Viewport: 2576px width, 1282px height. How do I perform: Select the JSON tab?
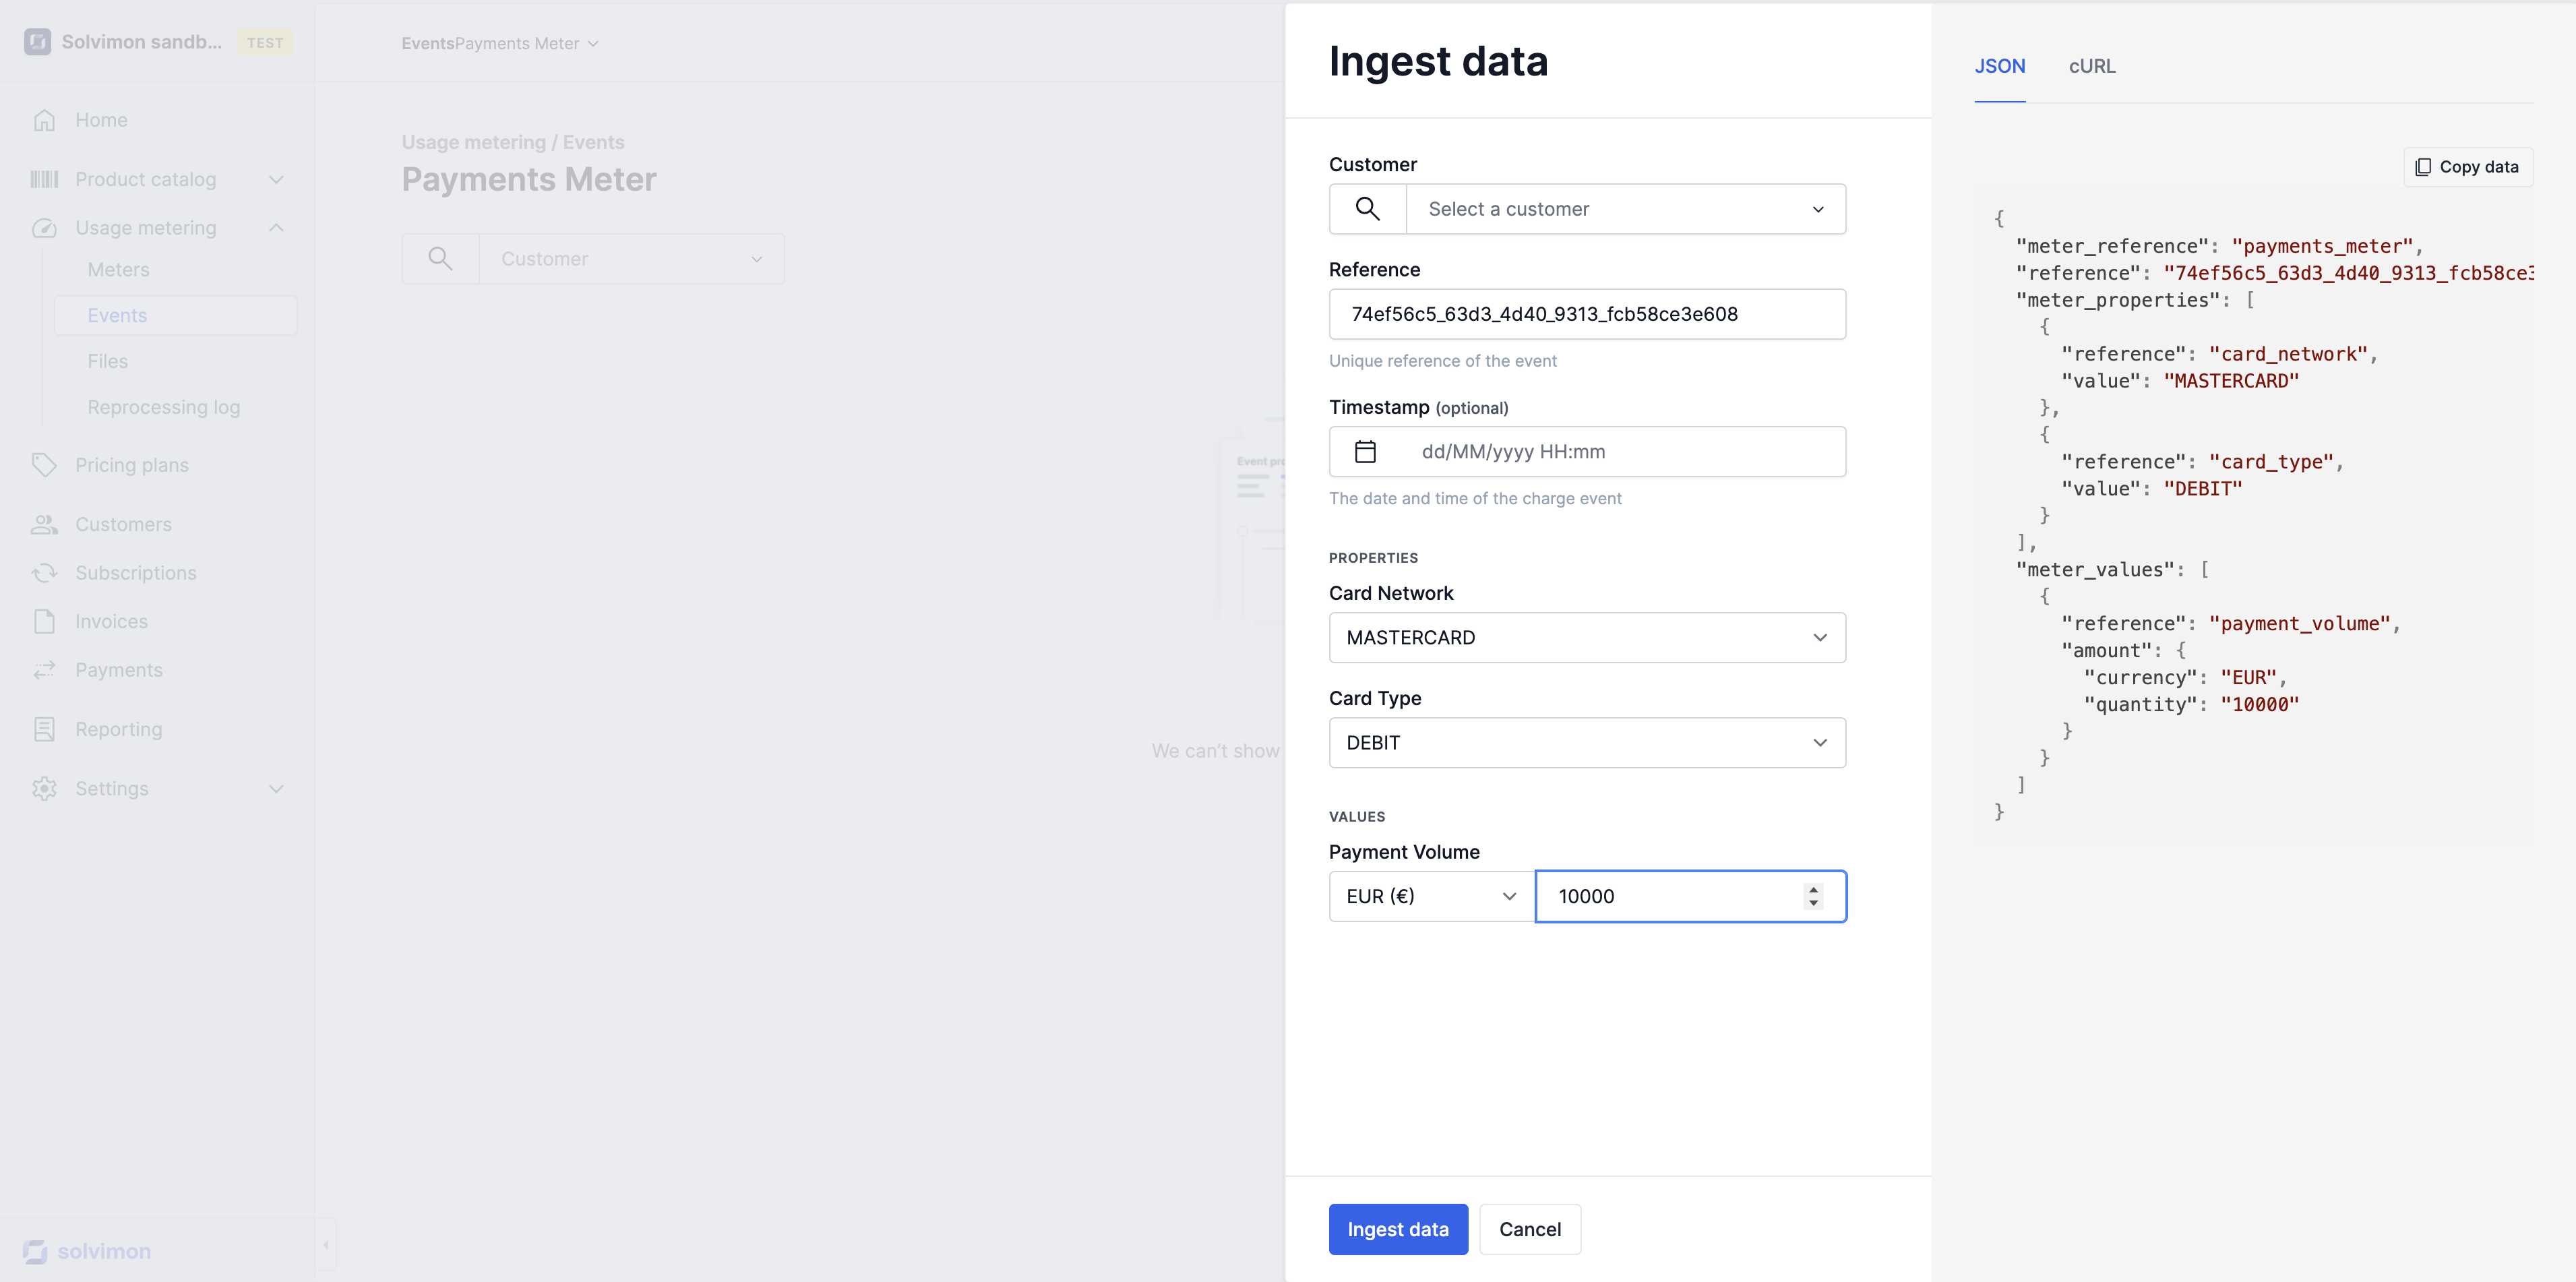(x=1999, y=66)
